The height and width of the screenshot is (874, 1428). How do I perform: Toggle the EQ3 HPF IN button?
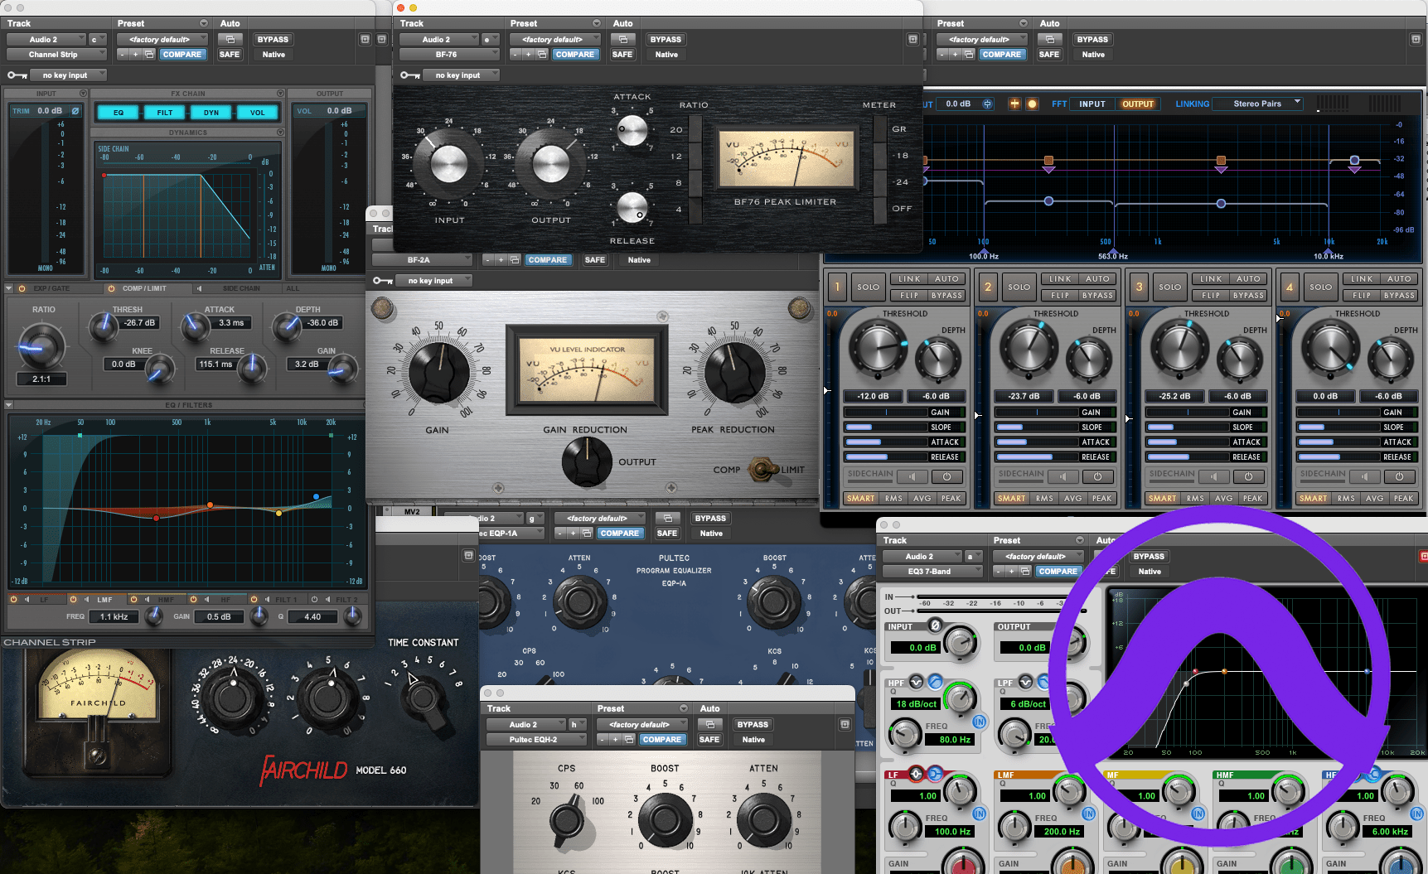[x=979, y=722]
